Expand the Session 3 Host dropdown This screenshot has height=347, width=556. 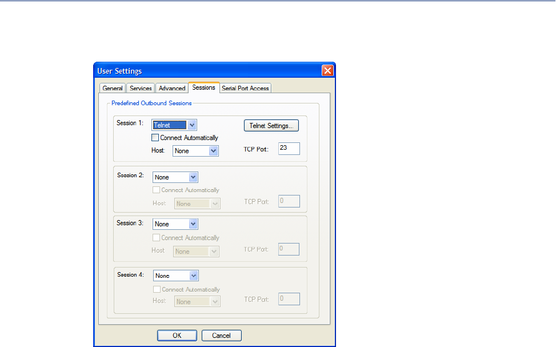pyautogui.click(x=196, y=251)
